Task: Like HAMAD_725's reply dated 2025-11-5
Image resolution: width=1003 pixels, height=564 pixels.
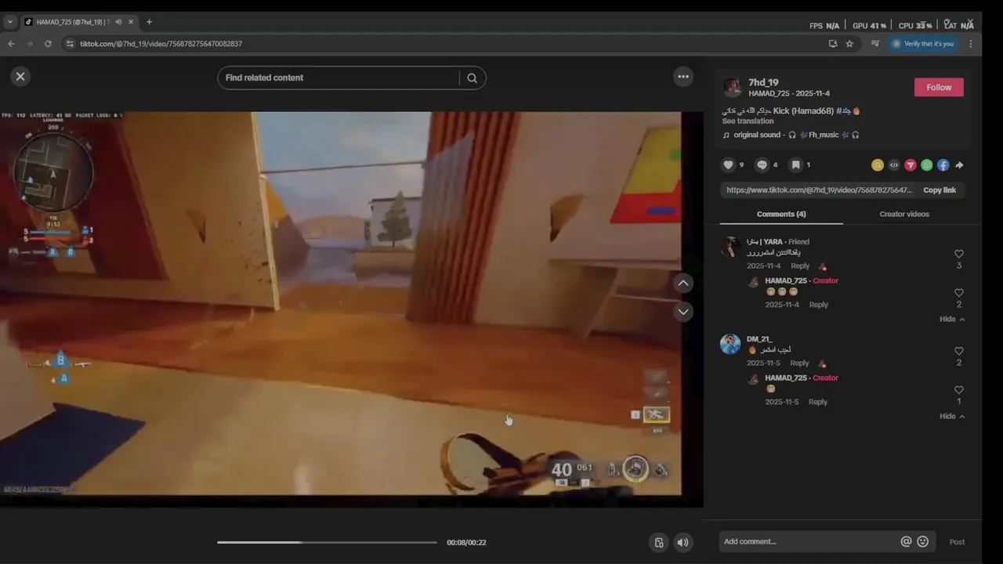Action: click(x=958, y=390)
